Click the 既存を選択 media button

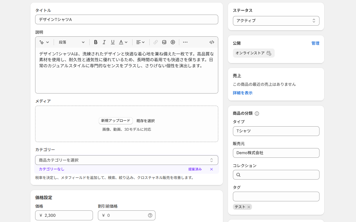coord(145,121)
